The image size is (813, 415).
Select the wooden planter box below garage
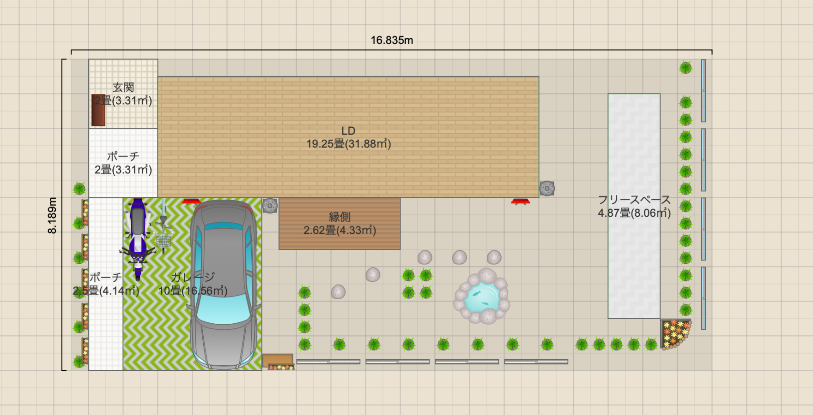click(278, 360)
